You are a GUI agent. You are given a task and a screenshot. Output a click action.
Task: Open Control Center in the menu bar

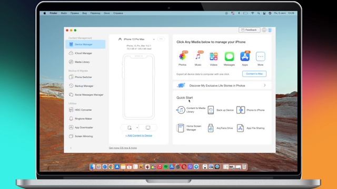(264, 13)
